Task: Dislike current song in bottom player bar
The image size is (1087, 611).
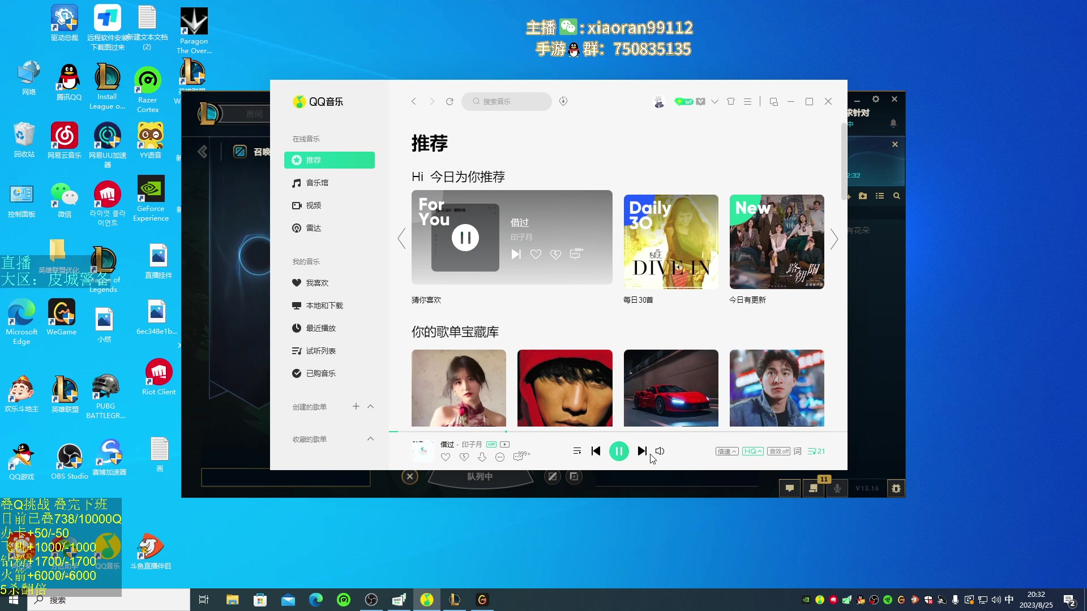Action: (464, 457)
